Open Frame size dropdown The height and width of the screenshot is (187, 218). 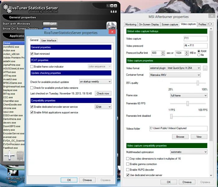[x=189, y=96]
